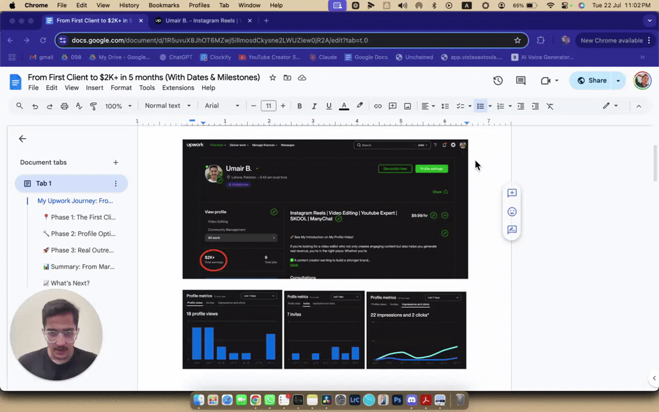Add a comment from the side floating button

tap(512, 193)
